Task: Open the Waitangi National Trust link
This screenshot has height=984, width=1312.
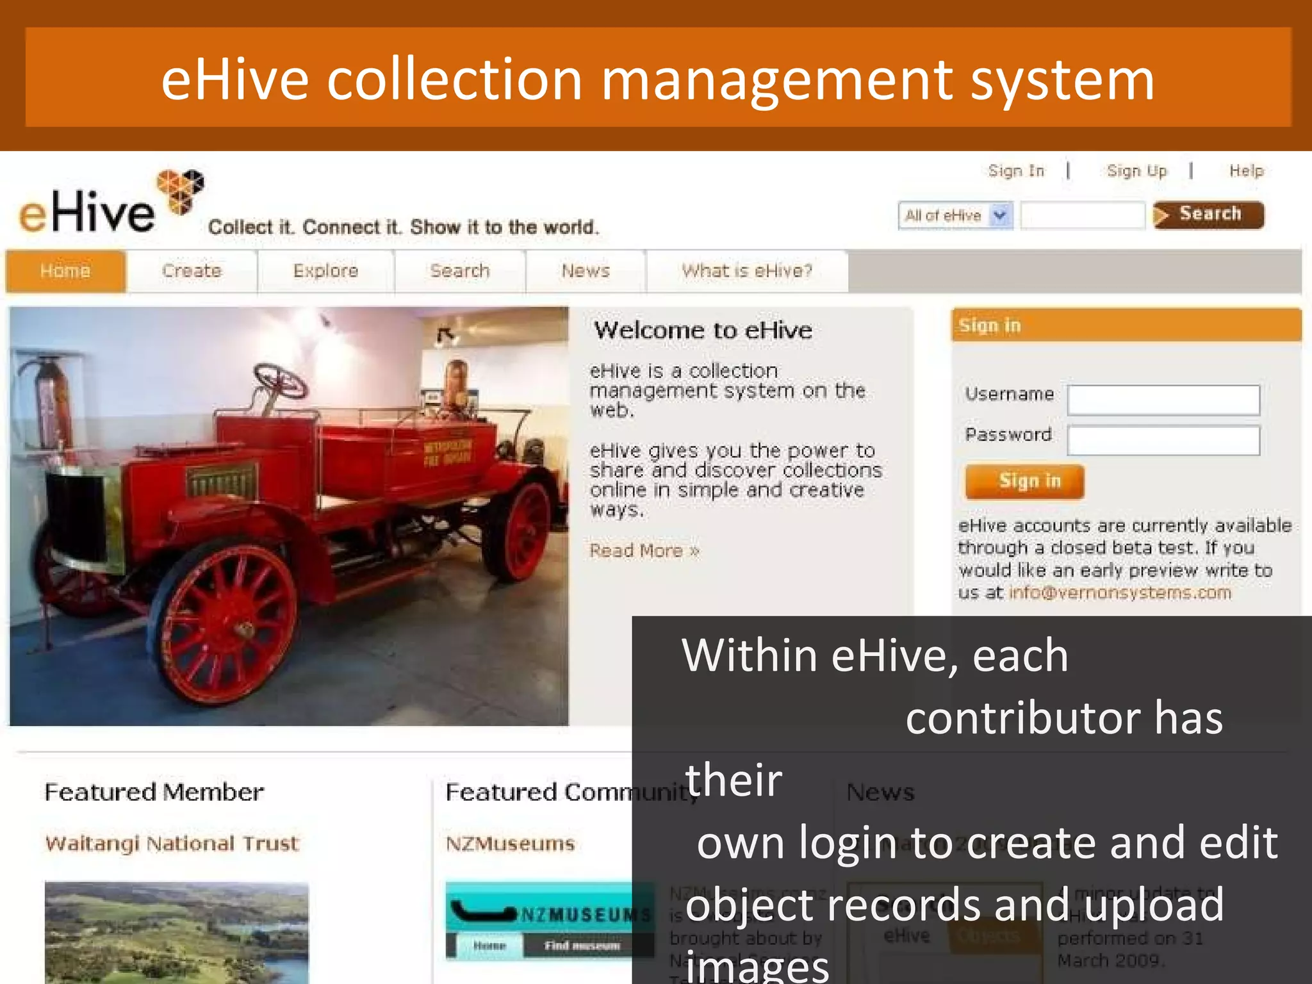Action: tap(172, 843)
